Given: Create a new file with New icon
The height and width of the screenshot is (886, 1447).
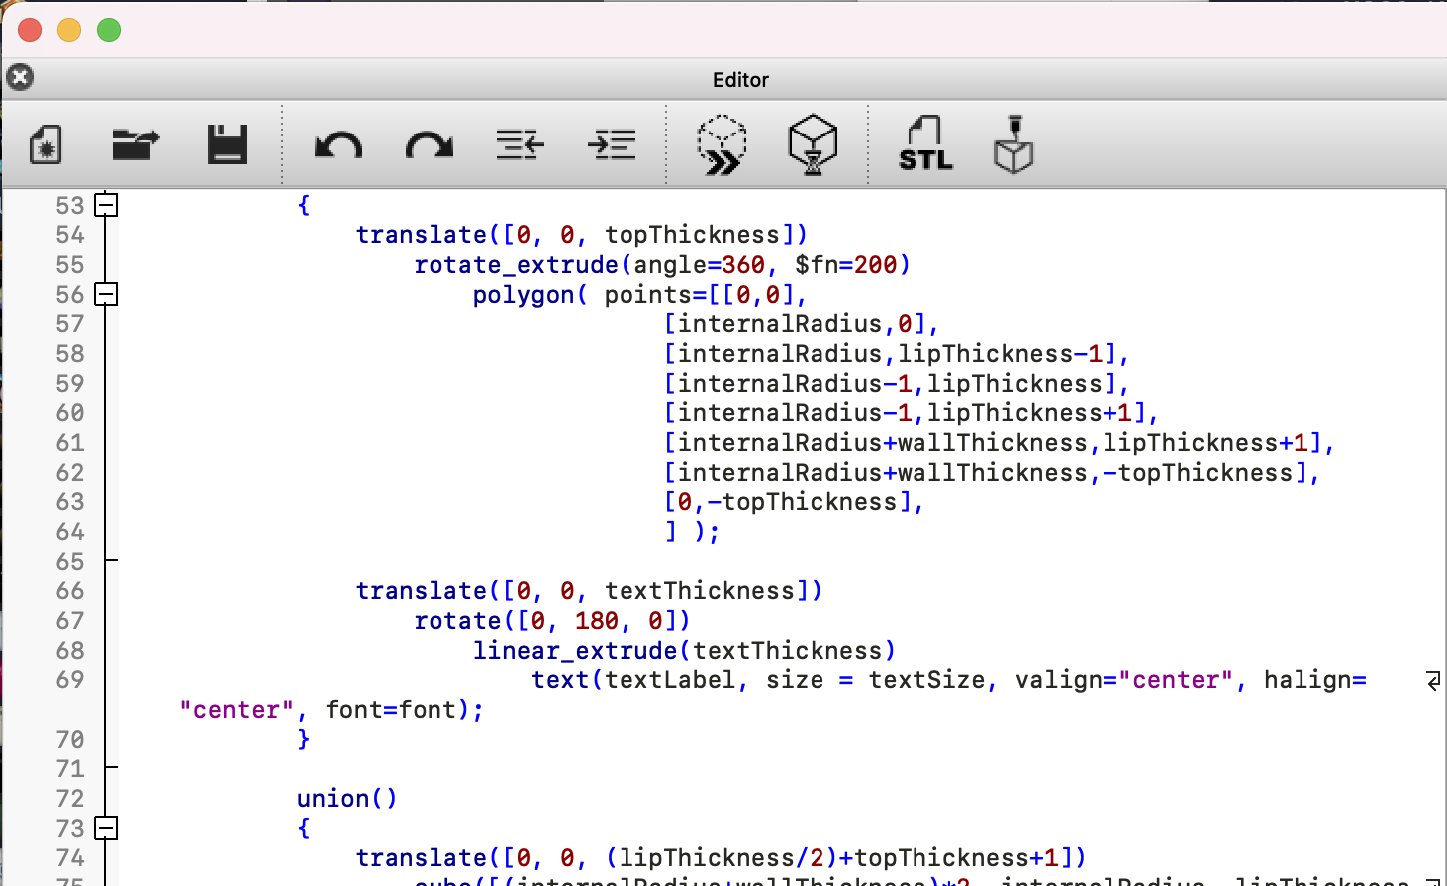Looking at the screenshot, I should (x=46, y=145).
